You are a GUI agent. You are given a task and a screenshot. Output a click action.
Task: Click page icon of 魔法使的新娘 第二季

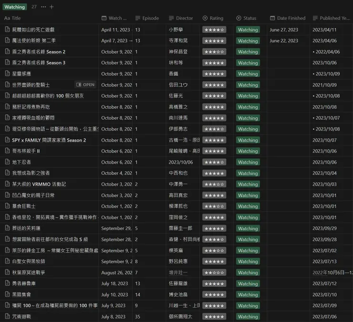pyautogui.click(x=8, y=41)
